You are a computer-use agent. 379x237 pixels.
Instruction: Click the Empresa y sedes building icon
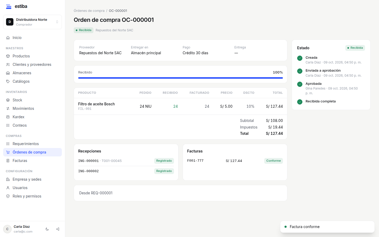click(8, 179)
